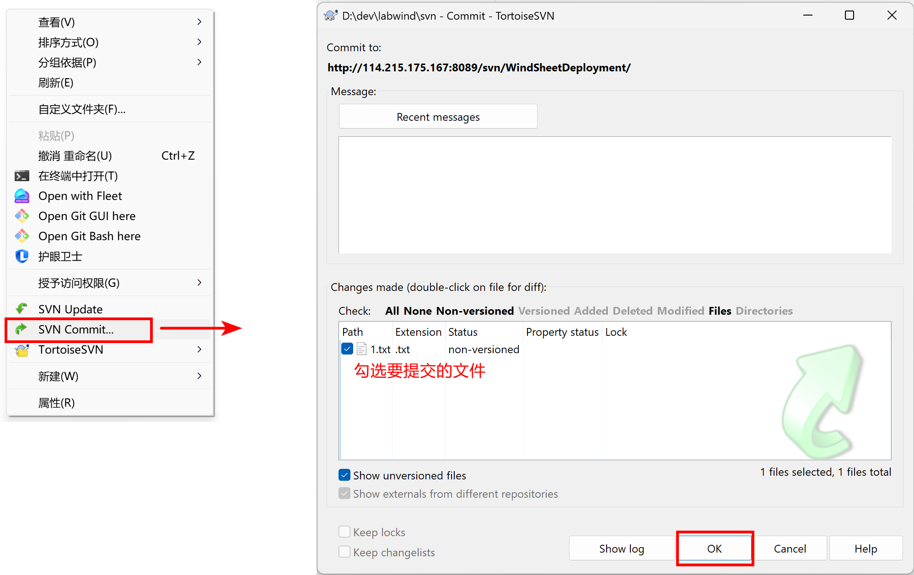This screenshot has width=914, height=575.
Task: Click the non-versioned status cell for 1.txt
Action: pos(484,349)
